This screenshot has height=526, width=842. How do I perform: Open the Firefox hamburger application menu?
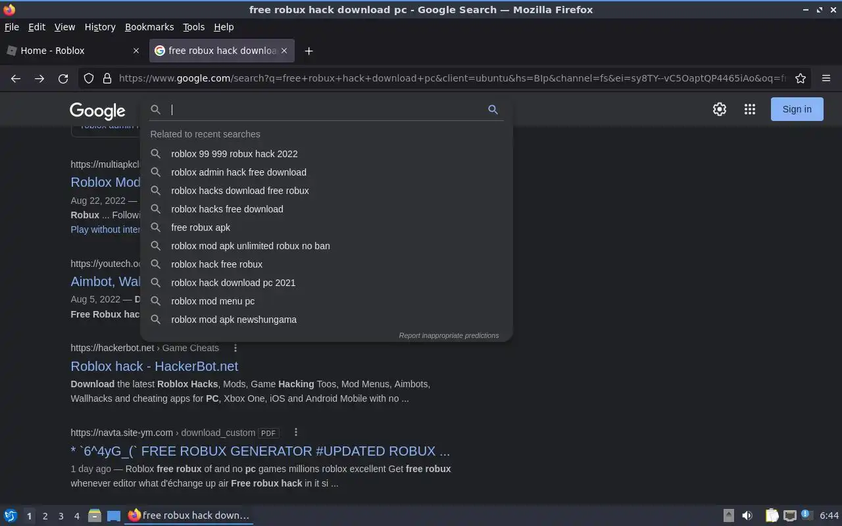click(x=826, y=78)
